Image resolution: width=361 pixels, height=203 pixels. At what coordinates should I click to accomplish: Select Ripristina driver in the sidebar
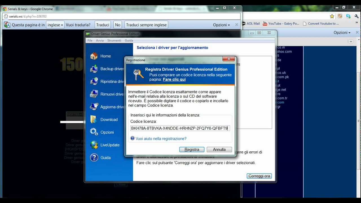tap(107, 81)
